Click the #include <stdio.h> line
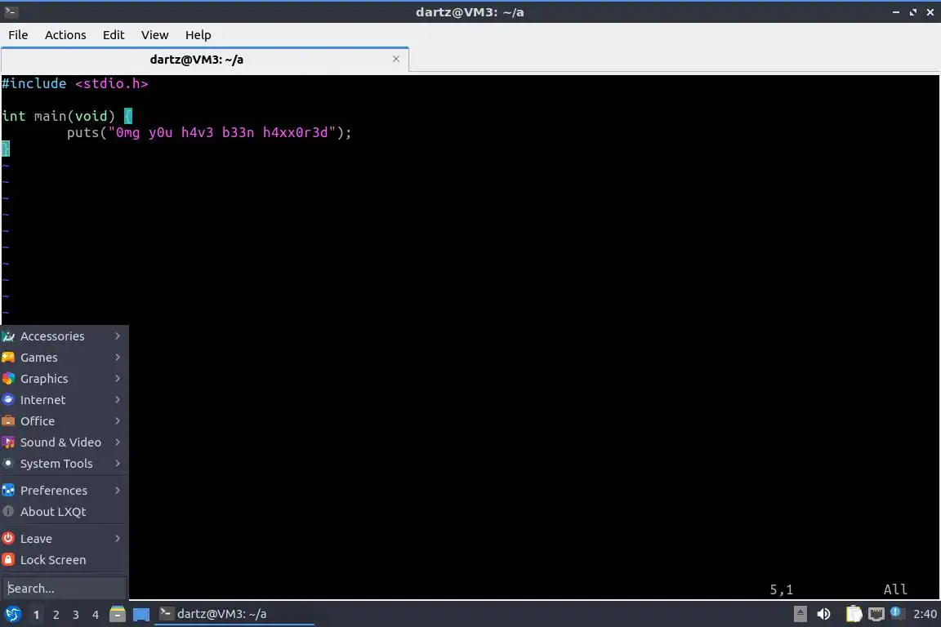The image size is (941, 627). (75, 83)
